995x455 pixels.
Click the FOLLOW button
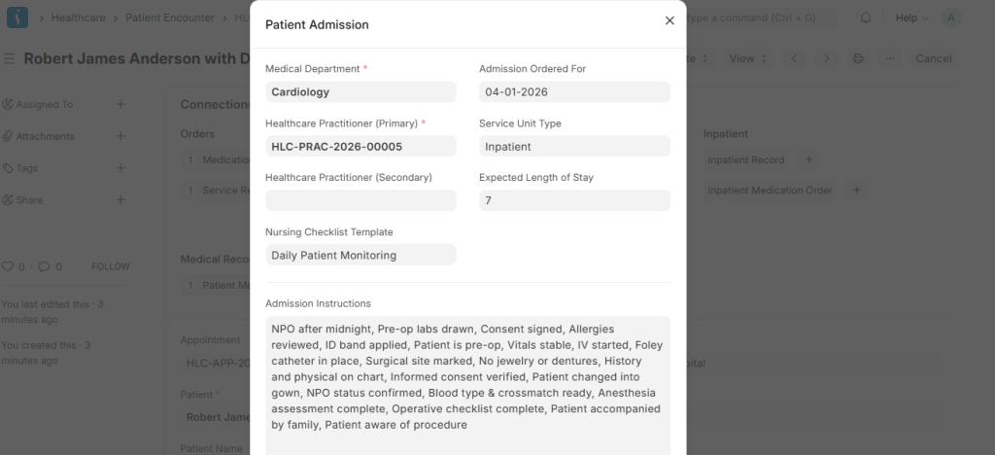[110, 266]
